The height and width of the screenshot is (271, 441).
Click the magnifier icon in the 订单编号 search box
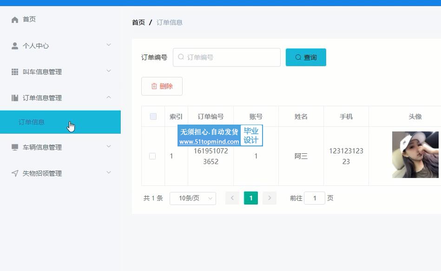coord(181,57)
